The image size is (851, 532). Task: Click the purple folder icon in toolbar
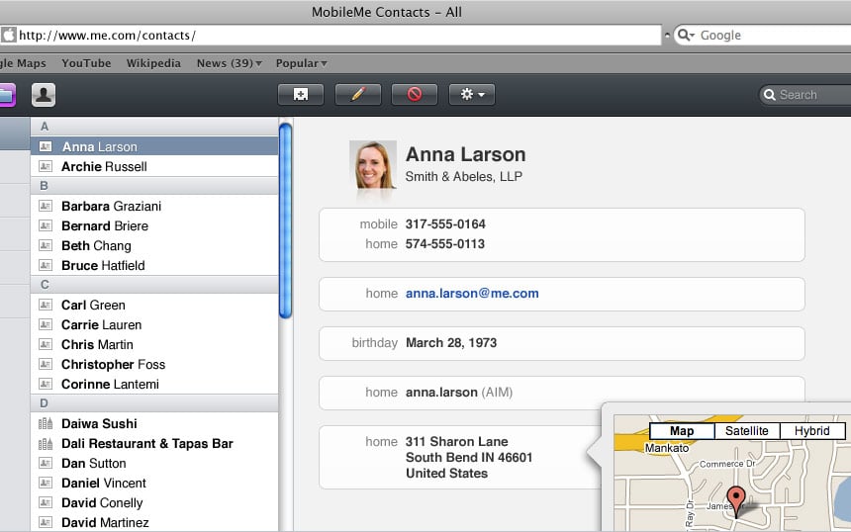pos(7,96)
